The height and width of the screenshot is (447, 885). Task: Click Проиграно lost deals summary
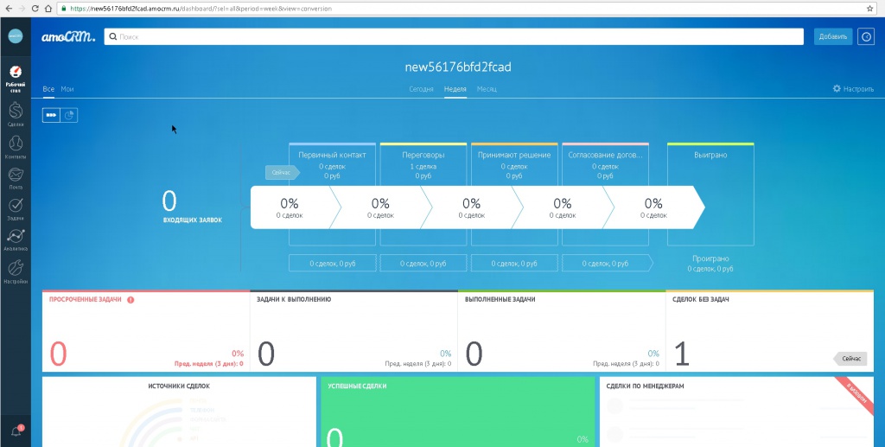pos(710,264)
